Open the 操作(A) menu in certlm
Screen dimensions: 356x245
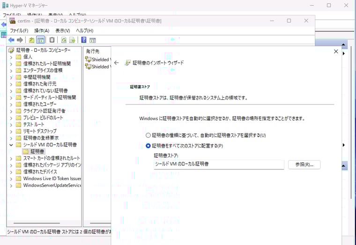(42, 30)
